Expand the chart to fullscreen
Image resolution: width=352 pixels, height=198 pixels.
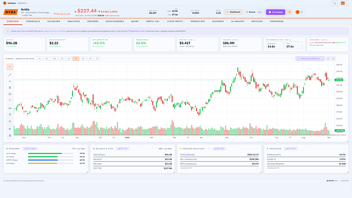point(333,59)
